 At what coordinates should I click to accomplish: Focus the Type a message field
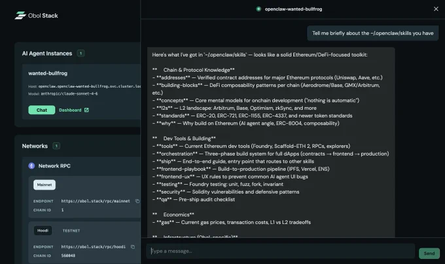[280, 251]
